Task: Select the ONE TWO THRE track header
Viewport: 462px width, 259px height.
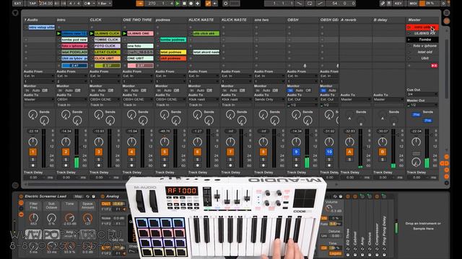Action: (x=138, y=19)
